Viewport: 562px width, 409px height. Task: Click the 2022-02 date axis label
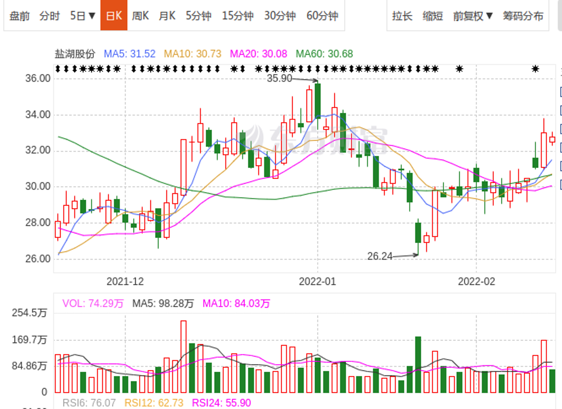click(477, 281)
